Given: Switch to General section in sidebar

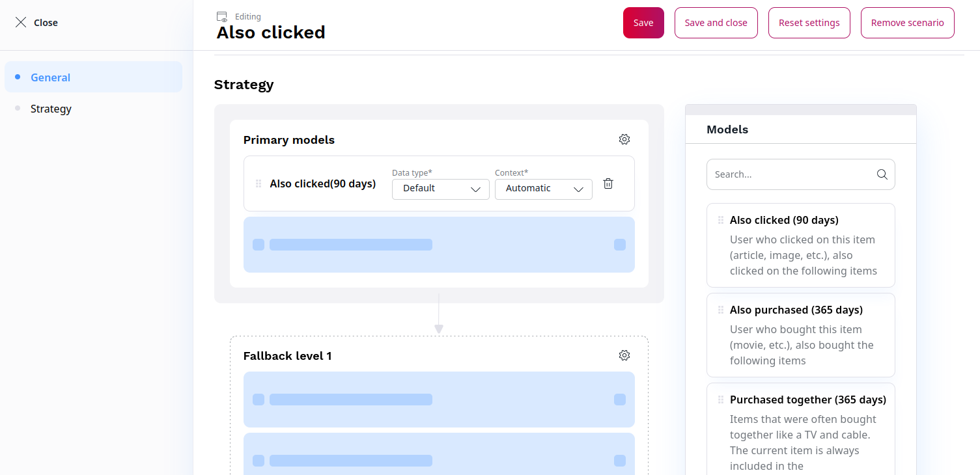Looking at the screenshot, I should pos(50,77).
